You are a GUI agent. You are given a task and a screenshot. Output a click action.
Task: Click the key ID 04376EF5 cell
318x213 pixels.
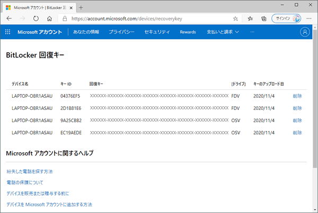click(70, 96)
